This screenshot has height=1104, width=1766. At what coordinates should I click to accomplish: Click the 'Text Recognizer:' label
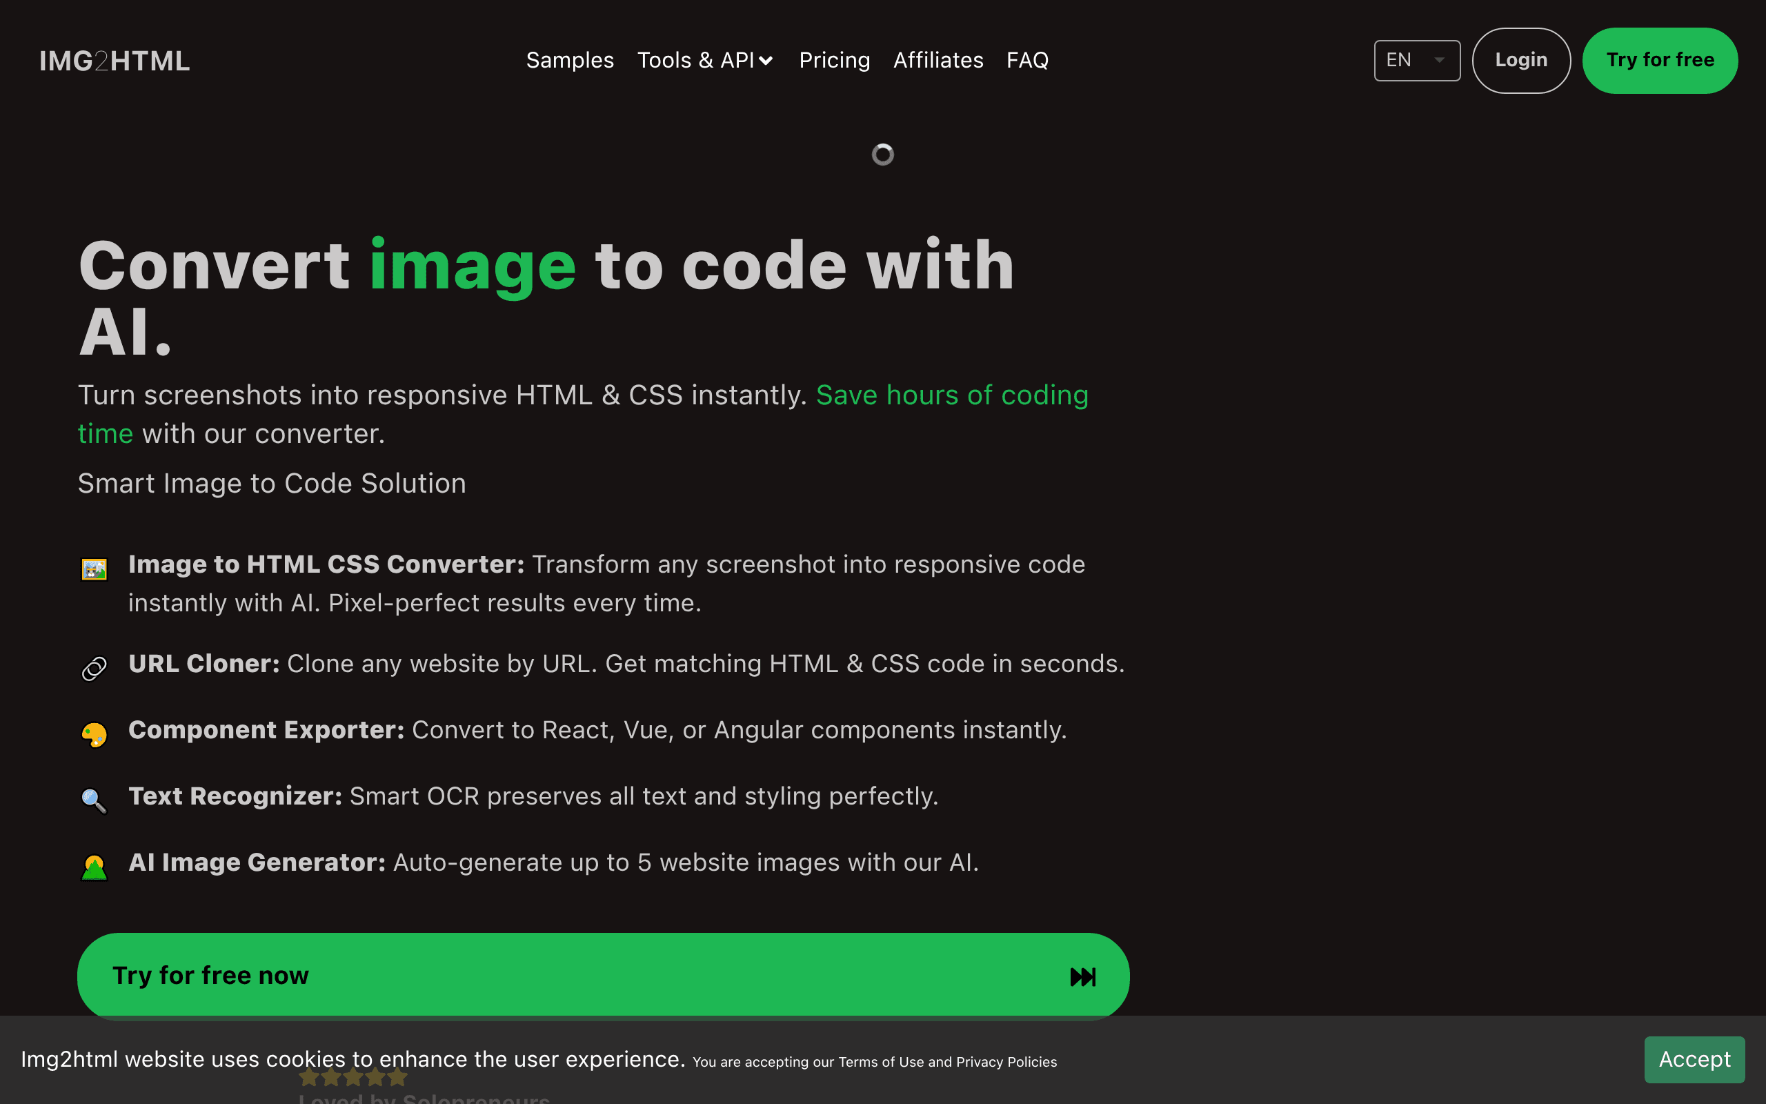235,796
